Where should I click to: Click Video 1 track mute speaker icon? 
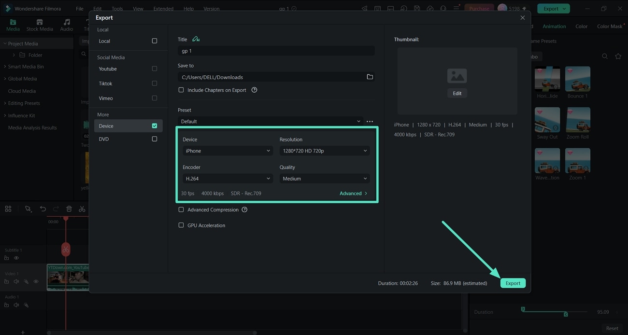point(16,281)
